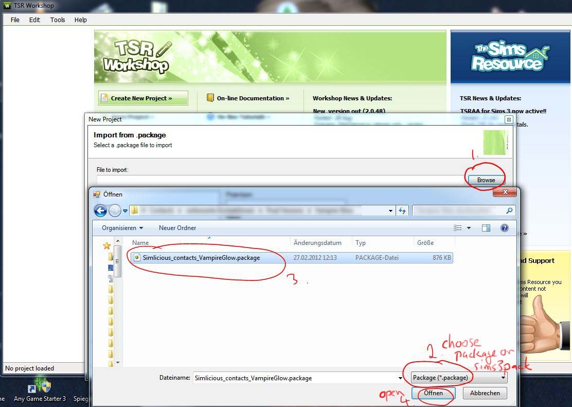Click the 27.02.2012 12:13 date cell
The image size is (572, 407).
(x=315, y=258)
